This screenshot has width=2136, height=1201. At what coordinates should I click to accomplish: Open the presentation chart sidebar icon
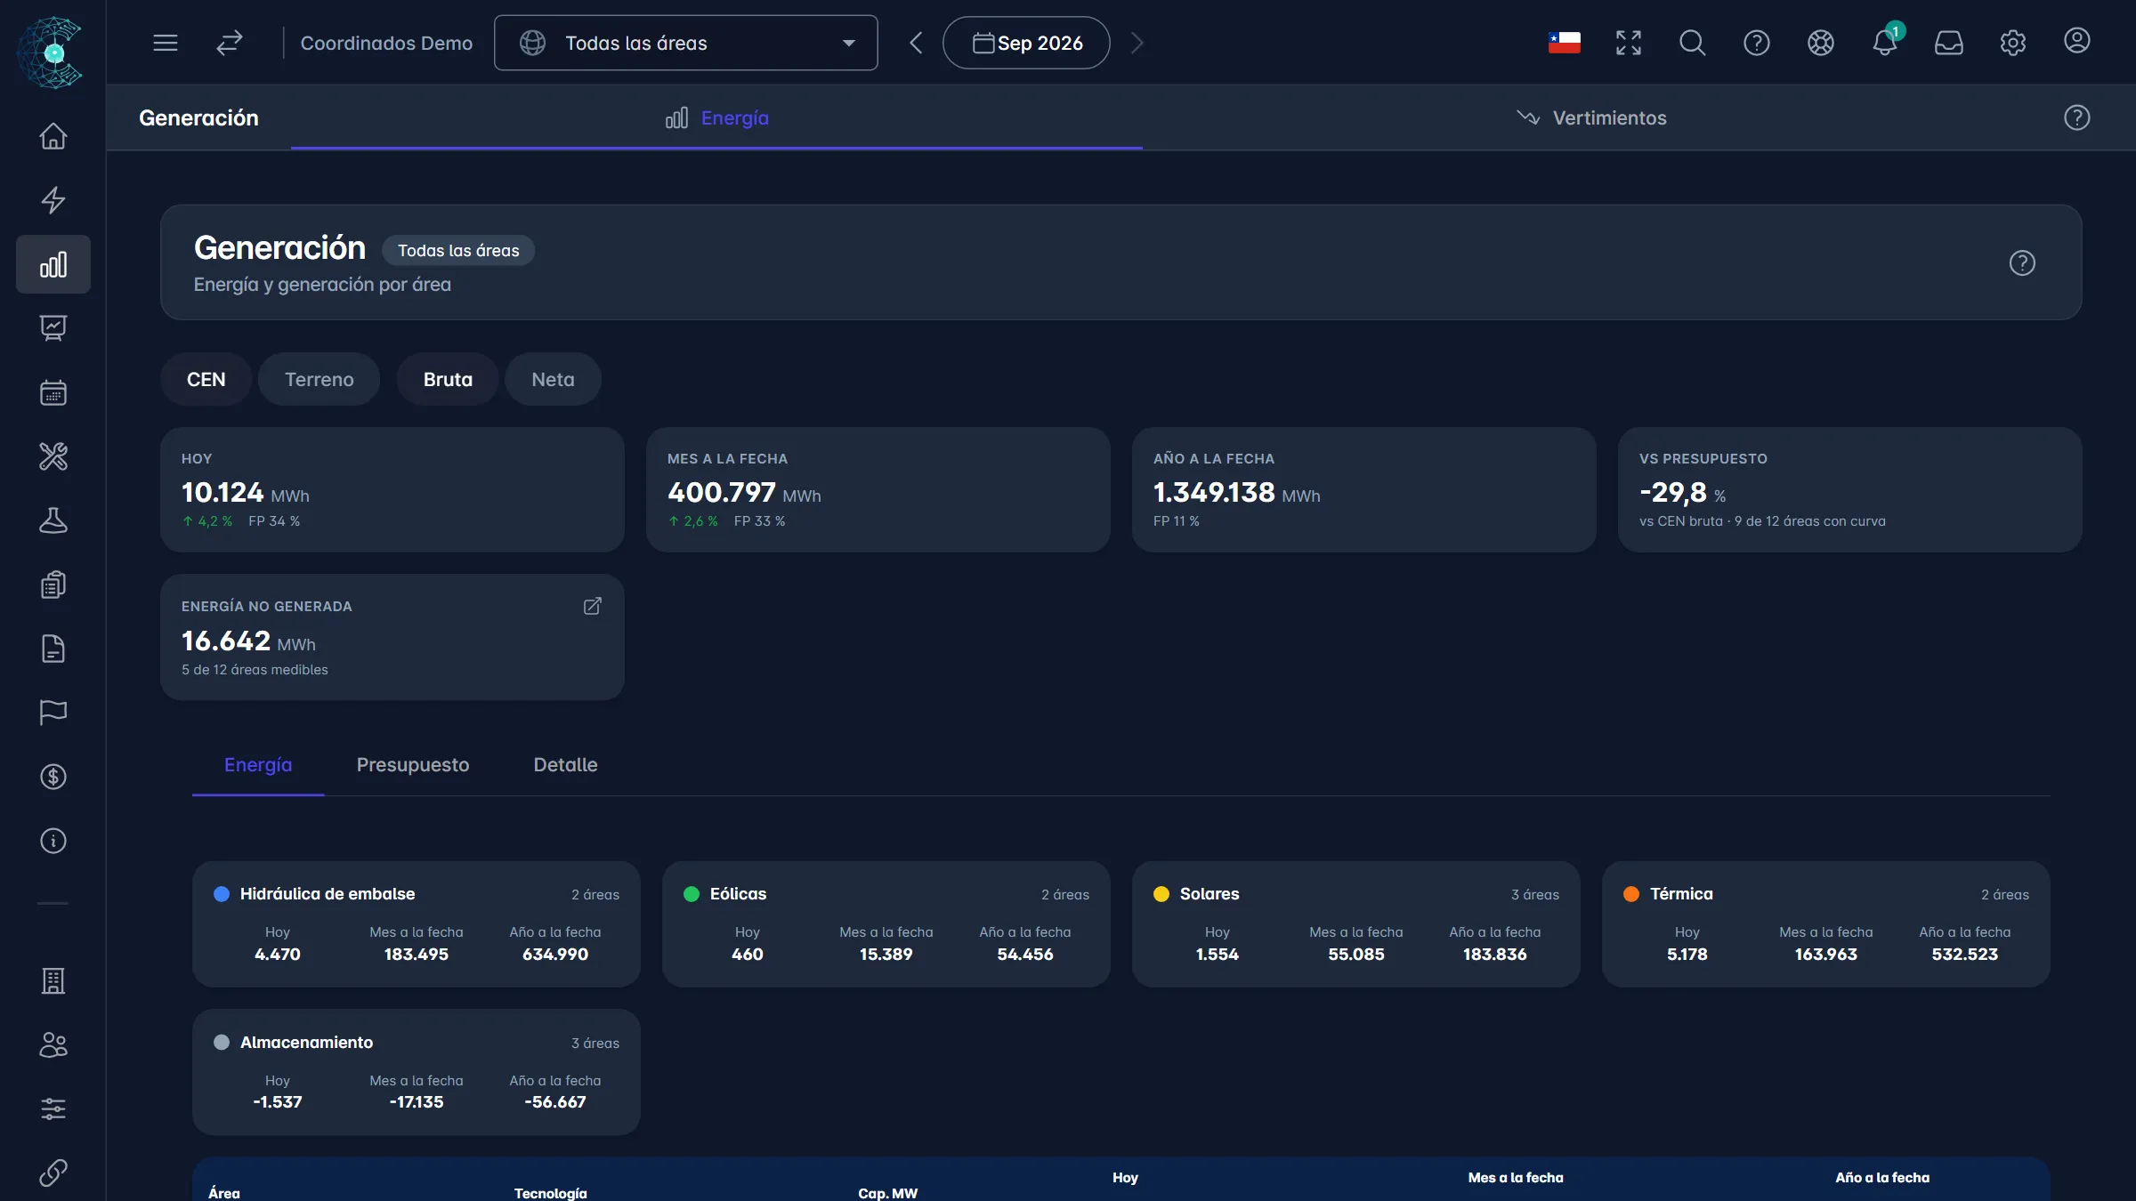pyautogui.click(x=53, y=328)
